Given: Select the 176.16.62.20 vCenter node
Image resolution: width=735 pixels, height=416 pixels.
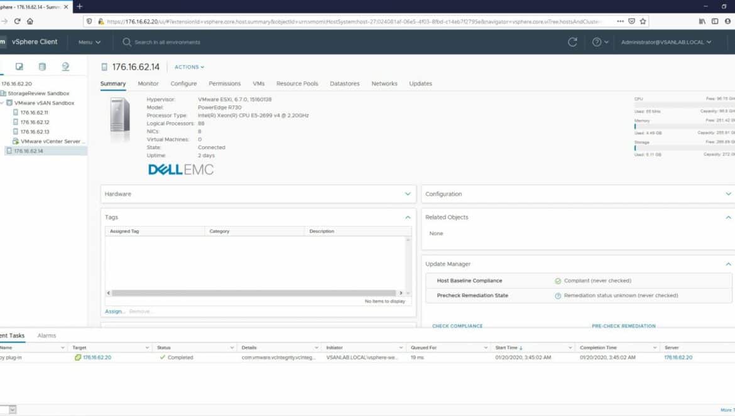Looking at the screenshot, I should (x=16, y=83).
